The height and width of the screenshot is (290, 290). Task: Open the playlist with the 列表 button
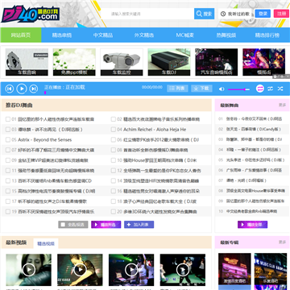pos(177,89)
